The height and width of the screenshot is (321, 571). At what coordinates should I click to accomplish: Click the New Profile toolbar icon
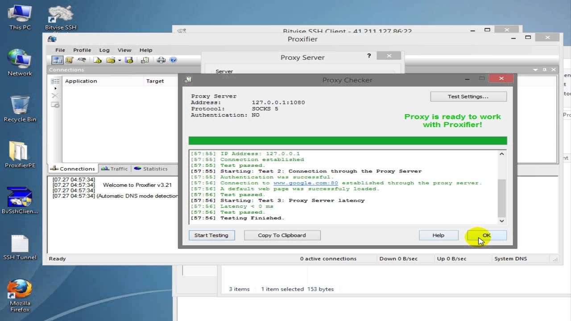(x=97, y=60)
